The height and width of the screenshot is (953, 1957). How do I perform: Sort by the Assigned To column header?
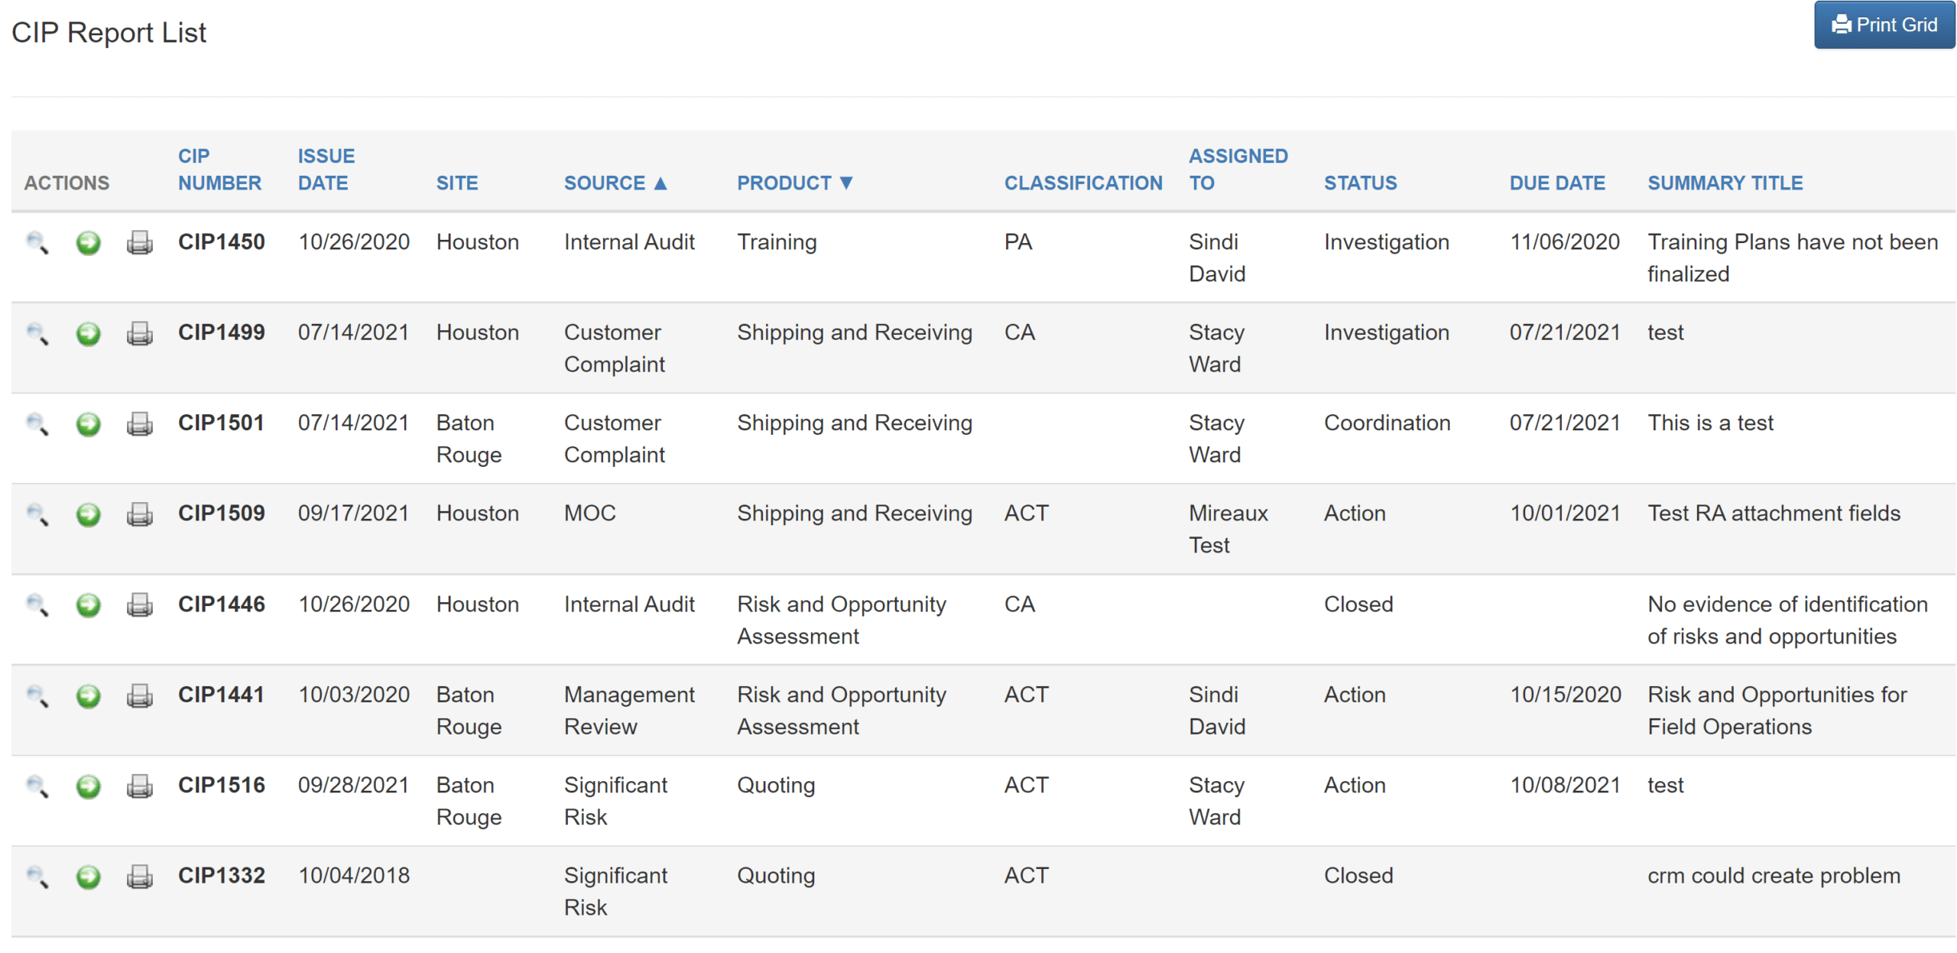click(1238, 169)
